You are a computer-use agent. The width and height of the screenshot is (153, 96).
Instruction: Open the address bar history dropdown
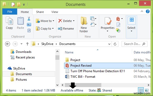109,44
